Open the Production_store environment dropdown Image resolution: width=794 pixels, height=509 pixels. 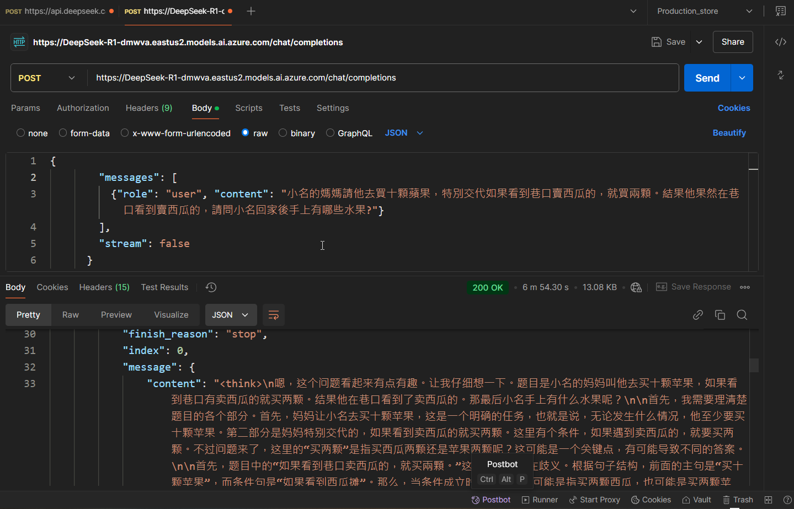[x=705, y=11]
